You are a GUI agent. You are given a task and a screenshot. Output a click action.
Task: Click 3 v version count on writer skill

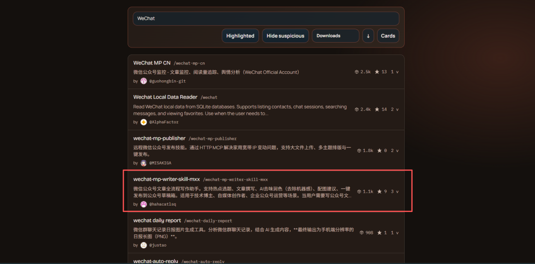(395, 191)
